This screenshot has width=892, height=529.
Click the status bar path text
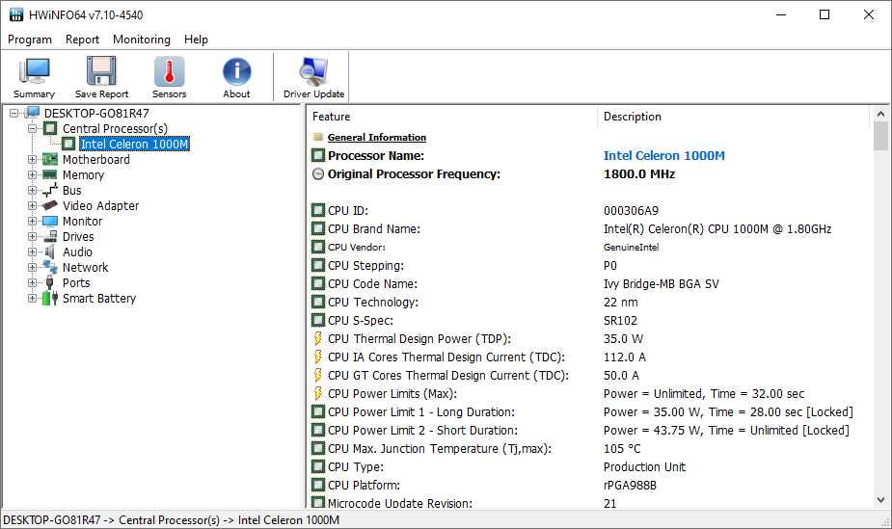point(172,520)
